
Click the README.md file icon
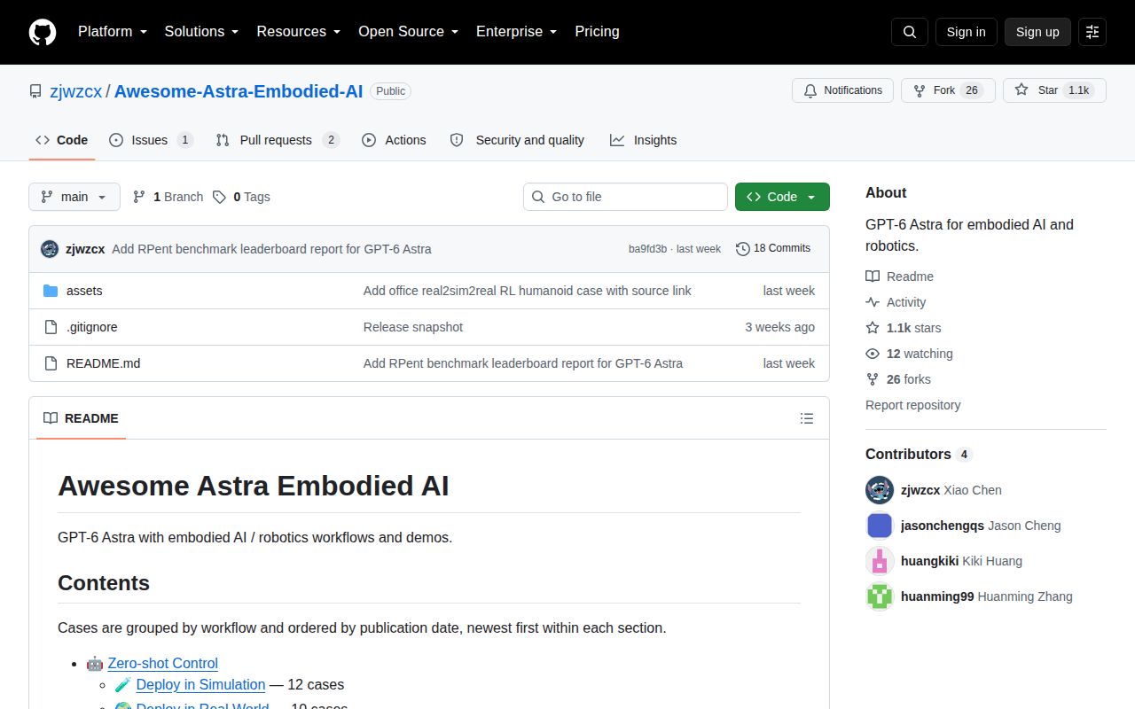tap(51, 363)
